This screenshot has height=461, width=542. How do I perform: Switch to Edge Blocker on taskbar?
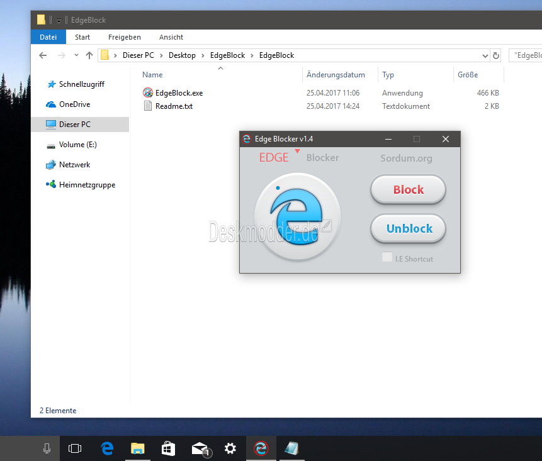[261, 448]
